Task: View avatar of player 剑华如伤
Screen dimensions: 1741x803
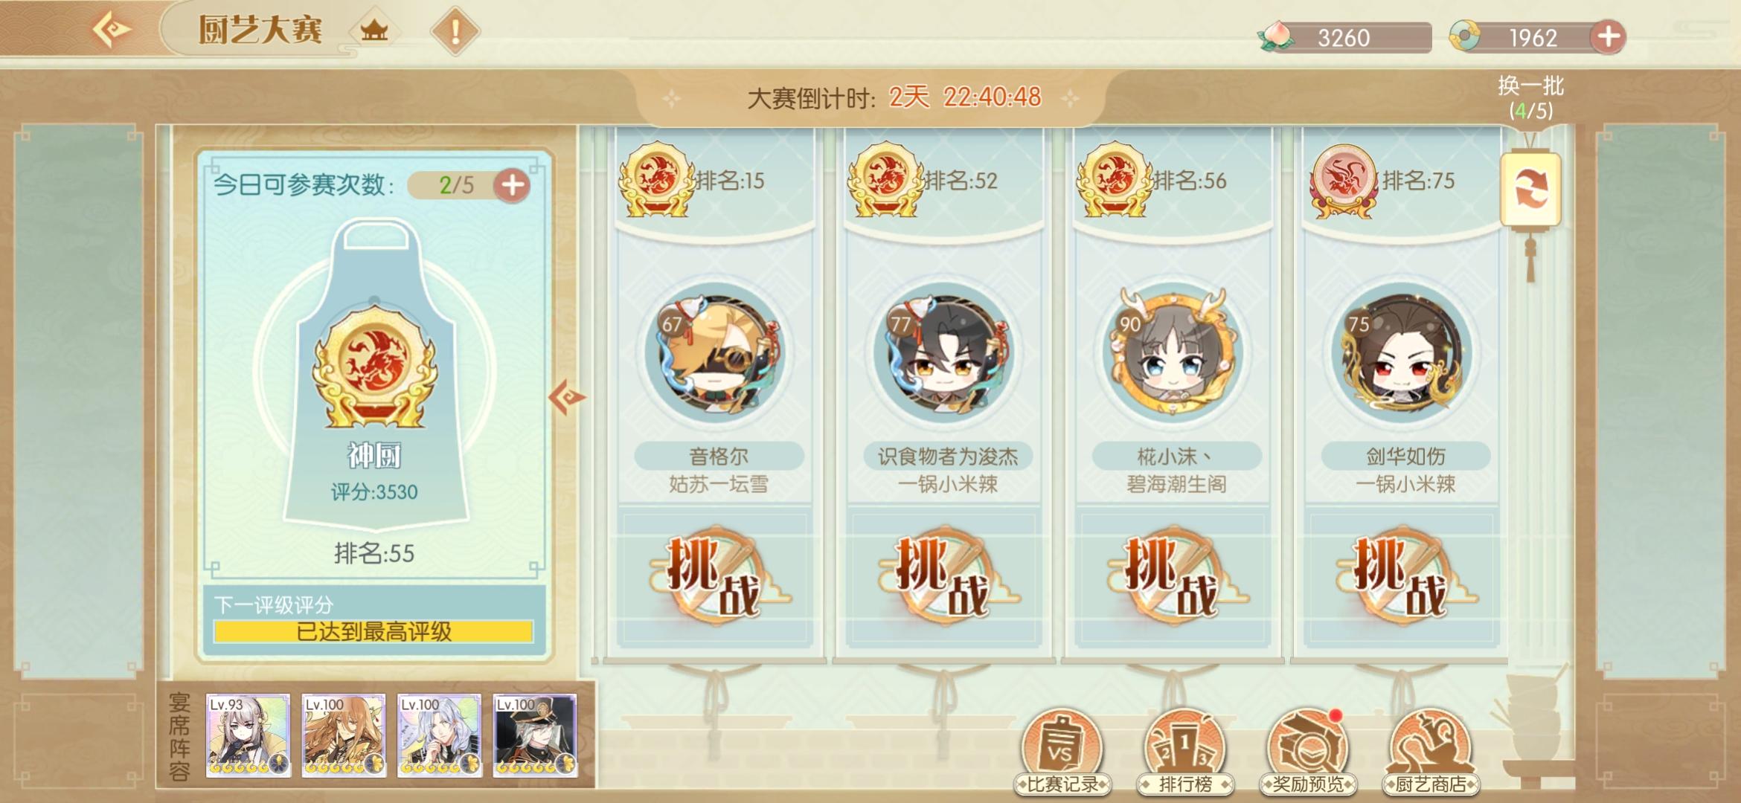Action: (1403, 352)
